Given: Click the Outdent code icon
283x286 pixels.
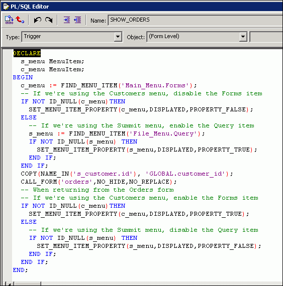Looking at the screenshot, I should (77, 20).
